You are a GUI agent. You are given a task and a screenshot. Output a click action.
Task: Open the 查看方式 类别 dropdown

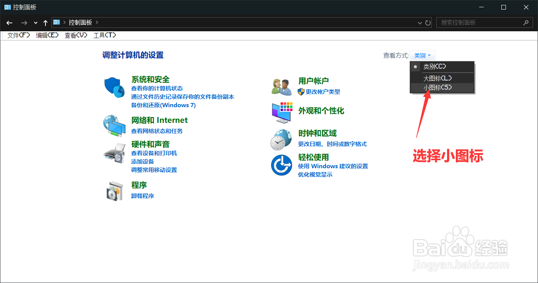click(422, 56)
